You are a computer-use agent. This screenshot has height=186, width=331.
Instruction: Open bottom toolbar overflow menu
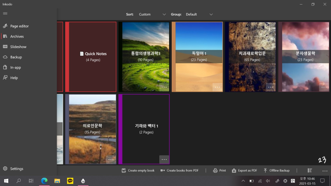(325, 171)
